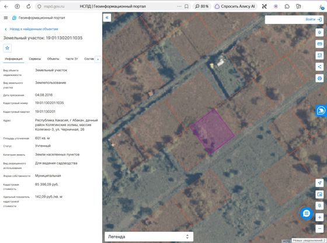327x243 pixels.
Task: Ask Alisa AI in browser toolbar
Action: tap(235, 6)
